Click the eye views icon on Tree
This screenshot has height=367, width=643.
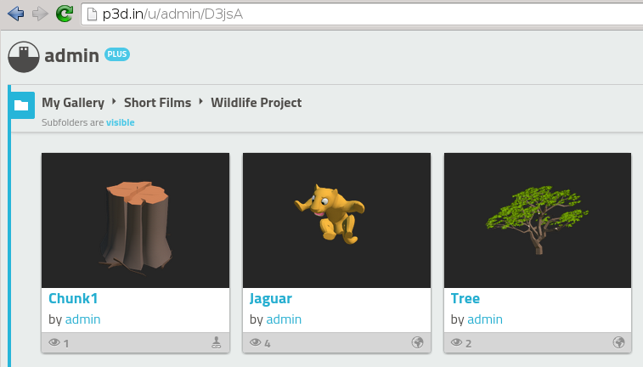[x=456, y=342]
